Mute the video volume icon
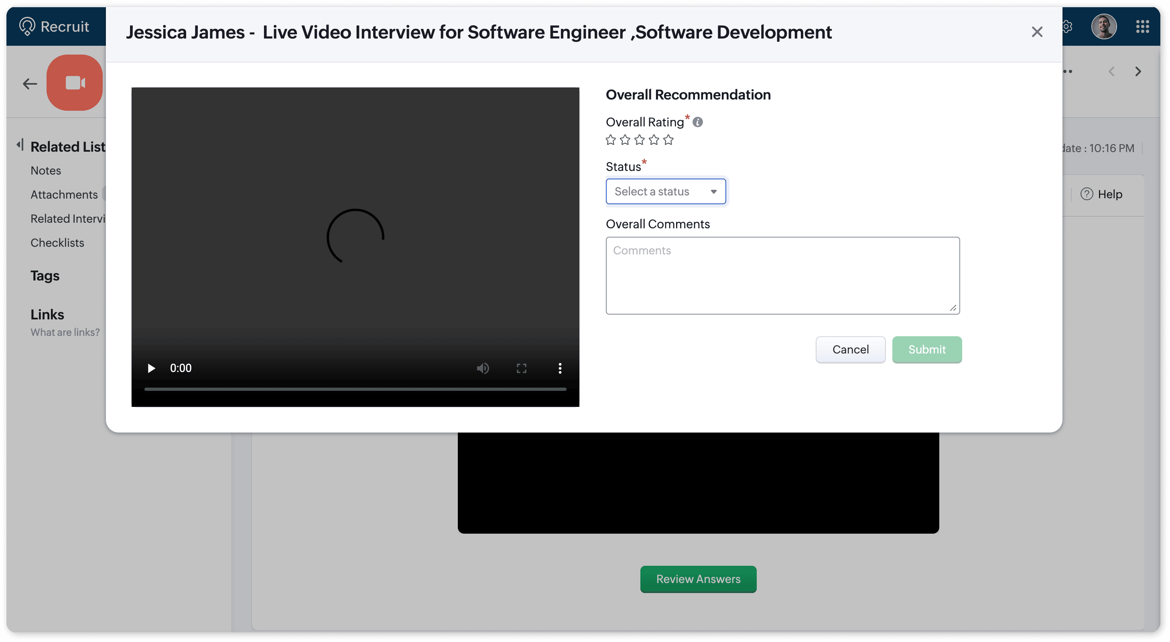 click(483, 368)
